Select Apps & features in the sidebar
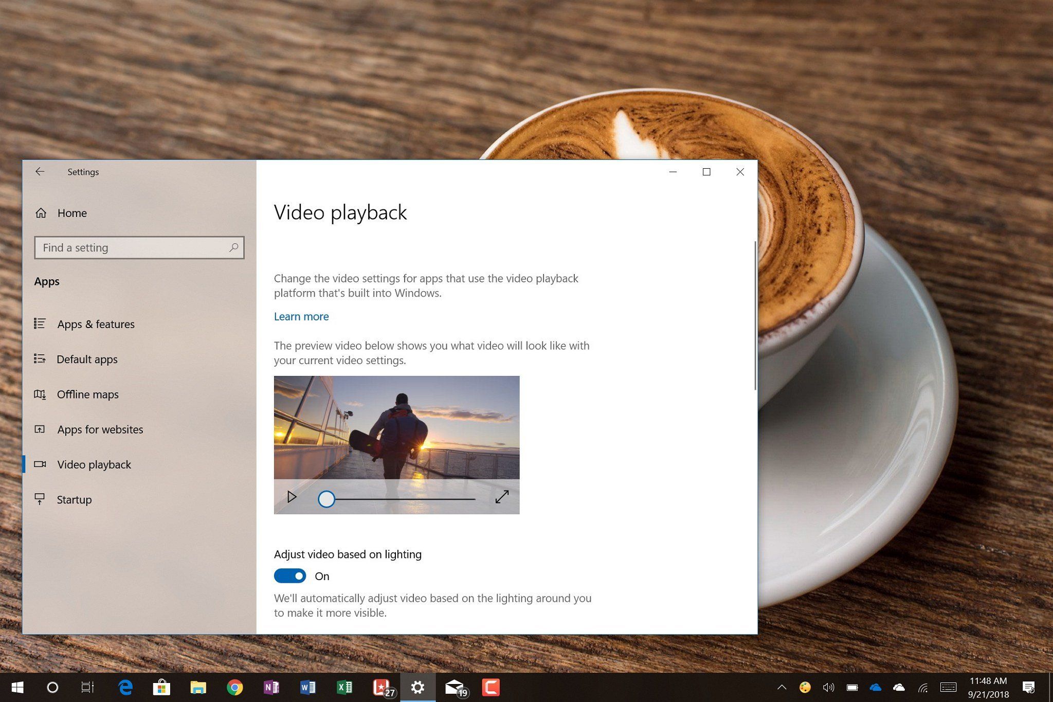 [x=96, y=324]
